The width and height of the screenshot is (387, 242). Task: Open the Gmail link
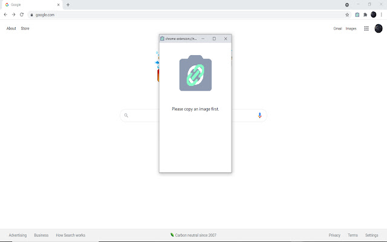pos(337,28)
